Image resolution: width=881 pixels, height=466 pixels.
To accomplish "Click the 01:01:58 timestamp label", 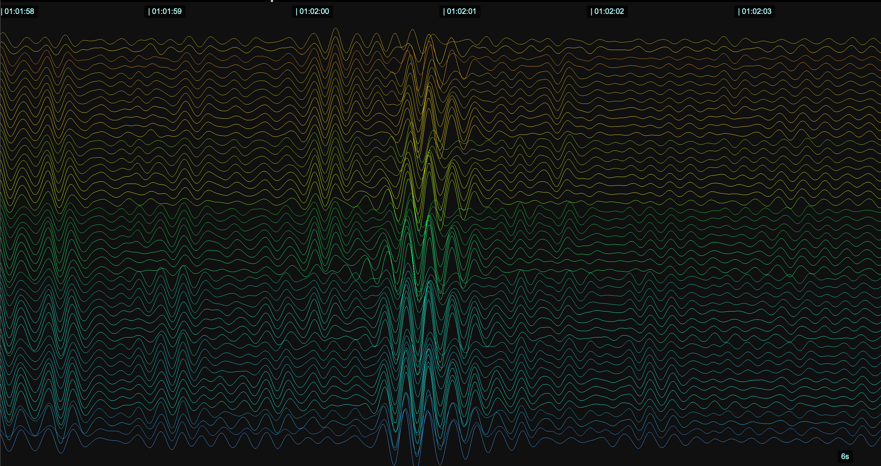I will 19,11.
